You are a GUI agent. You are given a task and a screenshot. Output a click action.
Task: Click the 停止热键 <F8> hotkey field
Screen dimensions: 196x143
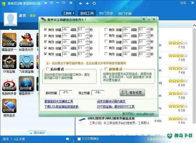coord(98,93)
